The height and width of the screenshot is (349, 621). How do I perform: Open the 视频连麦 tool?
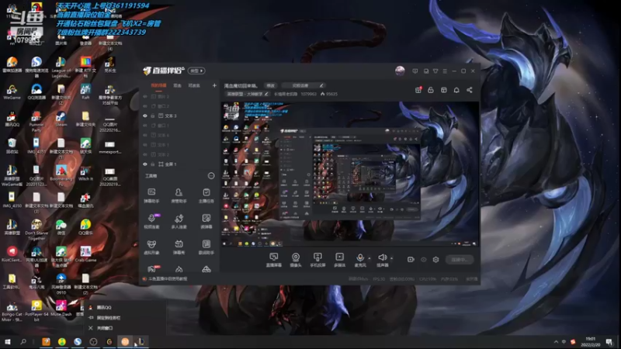(151, 221)
